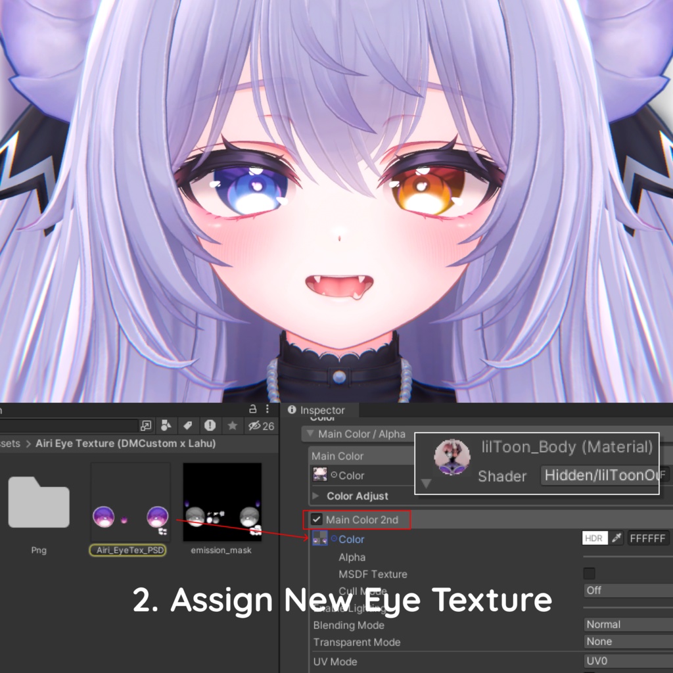
Task: Click the Main Color 2nd texture slot
Action: click(320, 538)
